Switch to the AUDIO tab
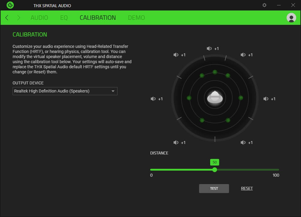 pyautogui.click(x=39, y=18)
